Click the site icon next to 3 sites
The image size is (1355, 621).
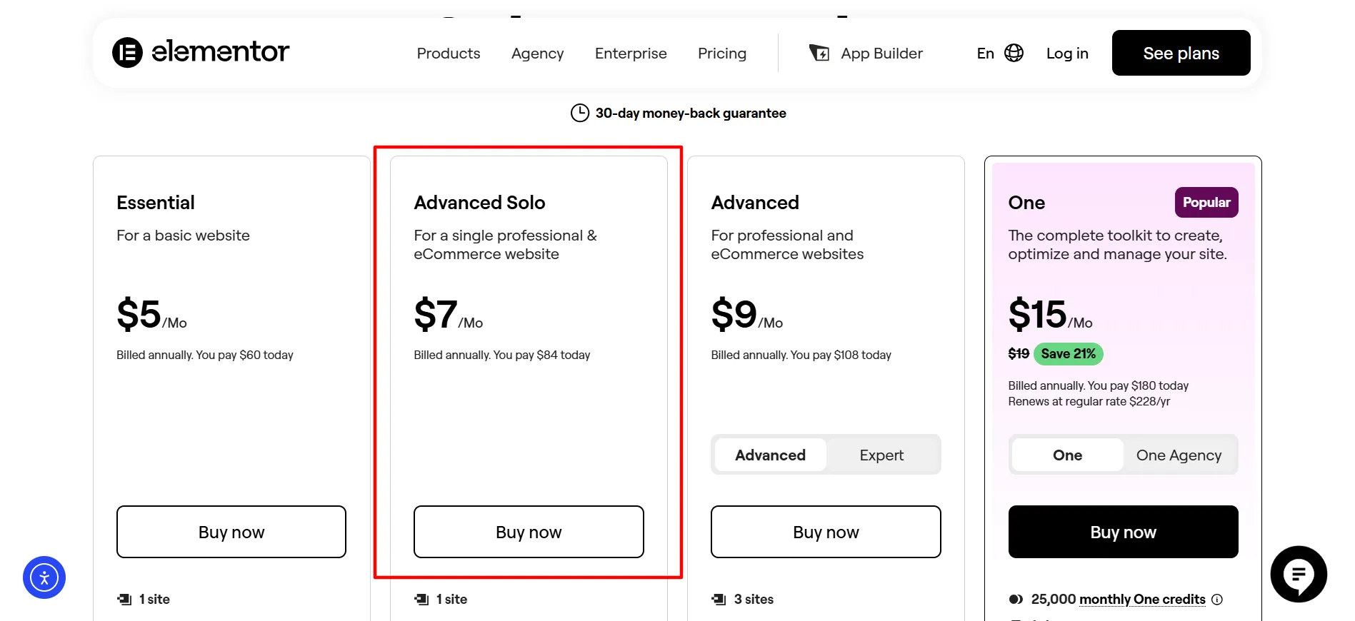click(719, 600)
